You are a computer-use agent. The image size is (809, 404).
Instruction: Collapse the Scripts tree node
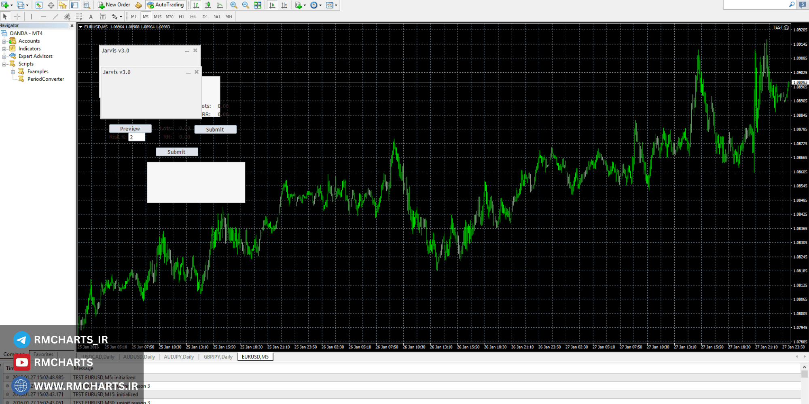tap(4, 64)
